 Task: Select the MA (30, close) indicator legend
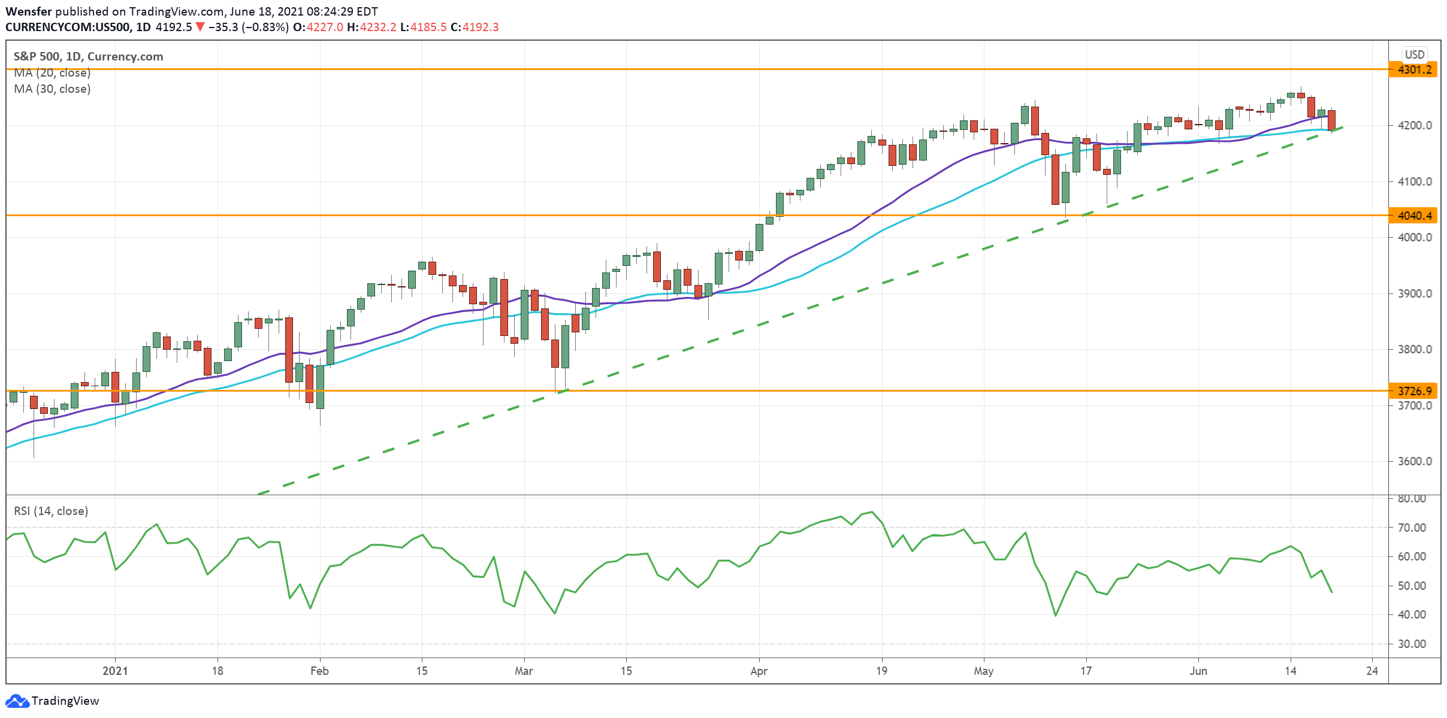click(x=52, y=89)
